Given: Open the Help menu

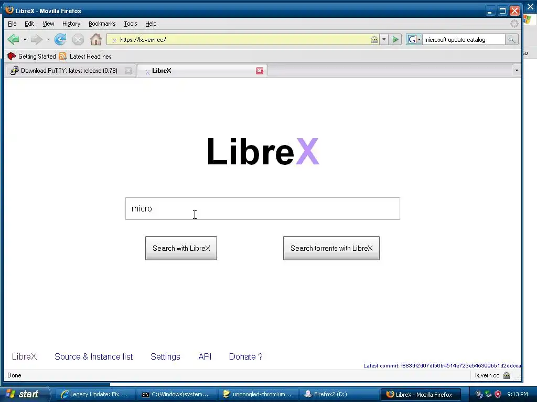Looking at the screenshot, I should (151, 24).
